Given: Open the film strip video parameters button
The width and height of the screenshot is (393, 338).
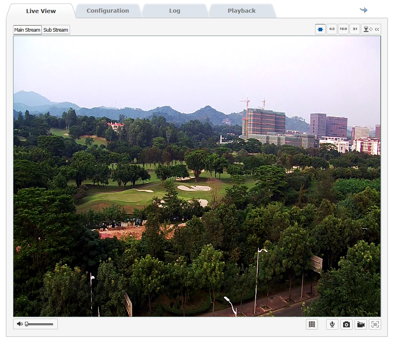Looking at the screenshot, I should coord(312,325).
